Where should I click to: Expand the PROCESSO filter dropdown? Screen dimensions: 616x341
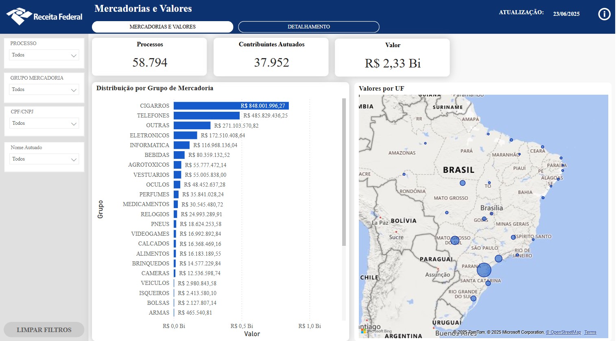click(x=44, y=55)
